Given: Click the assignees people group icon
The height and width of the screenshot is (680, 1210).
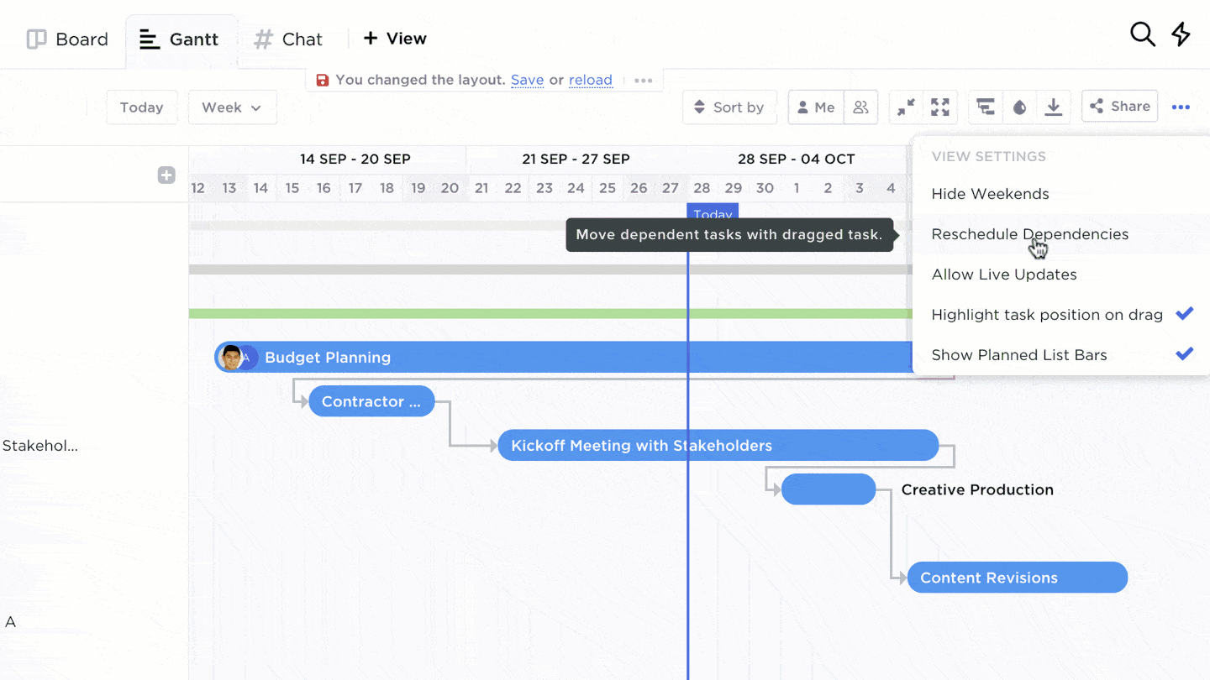Looking at the screenshot, I should point(860,107).
